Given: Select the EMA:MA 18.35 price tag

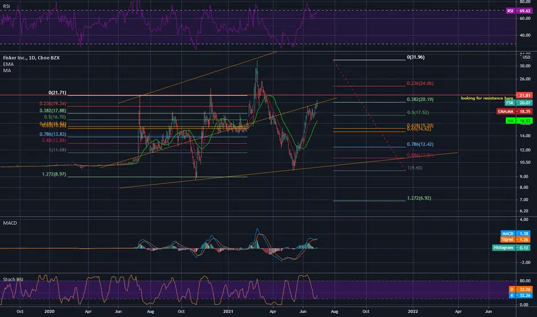Looking at the screenshot, I should 515,111.
